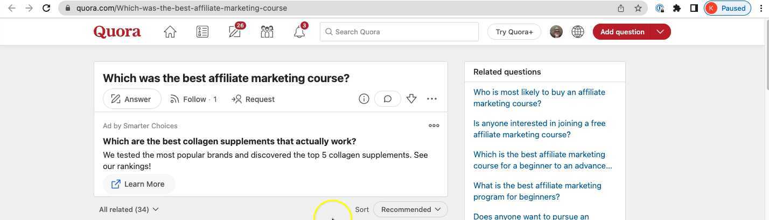
Task: Open more options for the question
Action: [x=432, y=99]
